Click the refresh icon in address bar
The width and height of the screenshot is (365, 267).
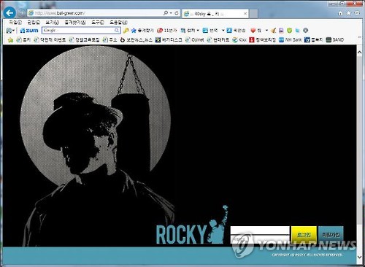[x=177, y=13]
